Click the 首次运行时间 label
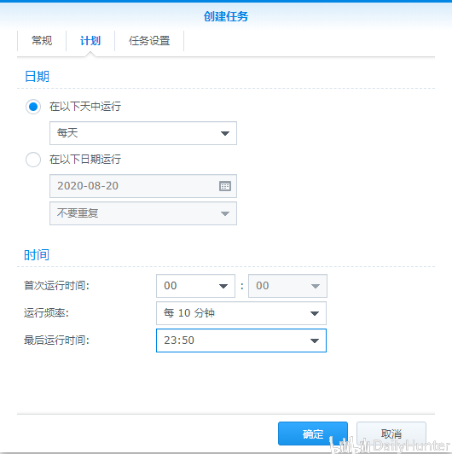This screenshot has width=452, height=454. tap(56, 286)
